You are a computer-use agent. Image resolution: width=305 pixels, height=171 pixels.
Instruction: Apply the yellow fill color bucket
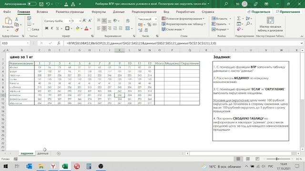78,28
